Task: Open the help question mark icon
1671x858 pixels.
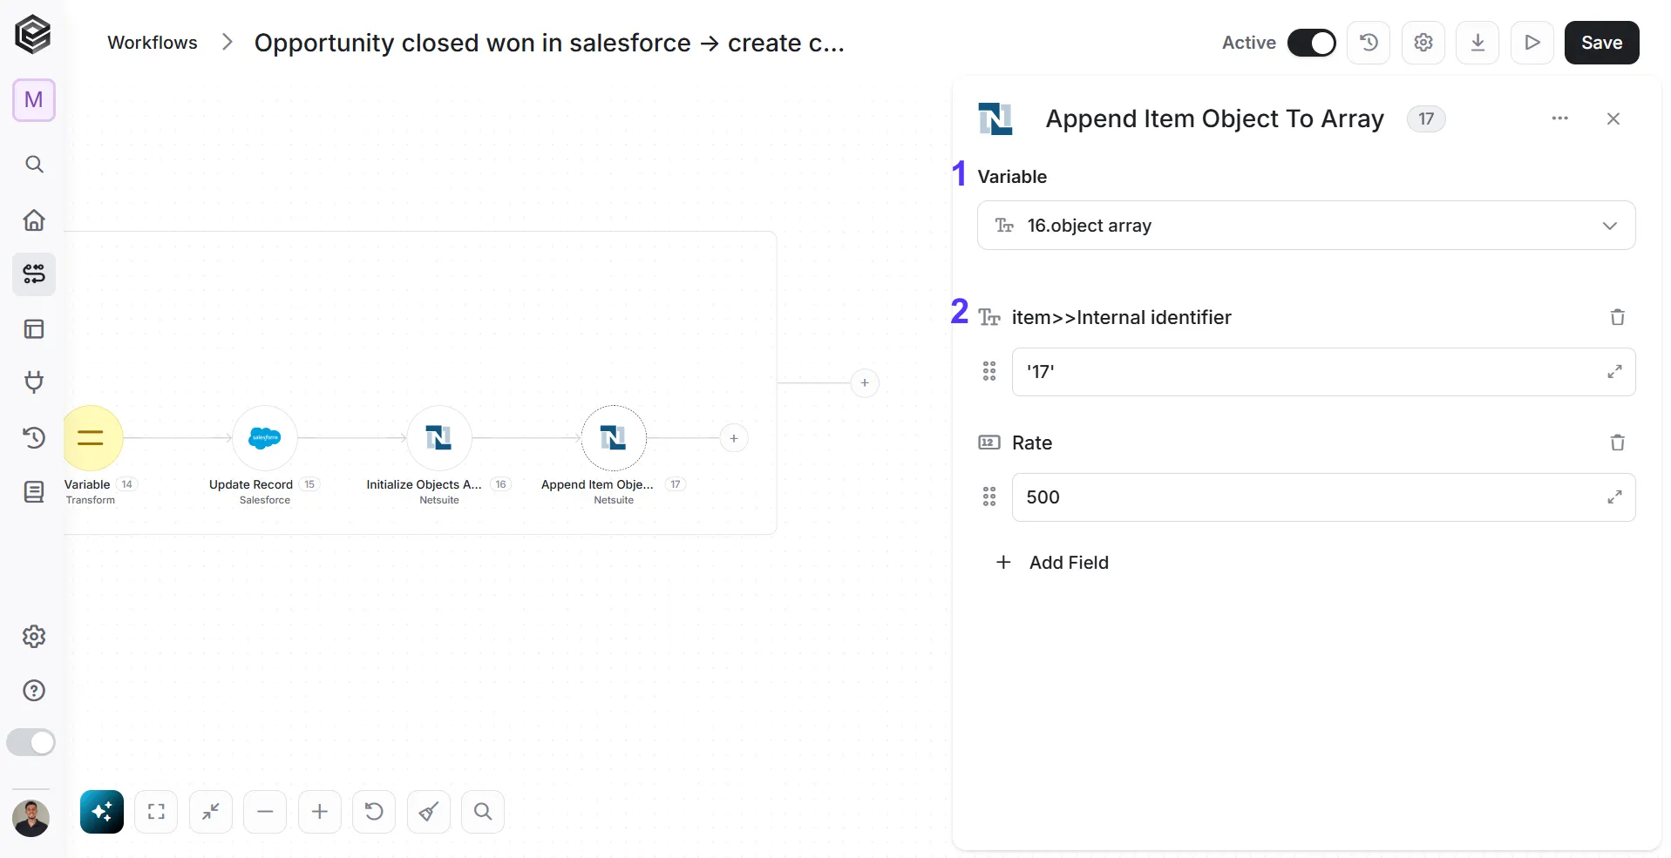Action: click(34, 691)
